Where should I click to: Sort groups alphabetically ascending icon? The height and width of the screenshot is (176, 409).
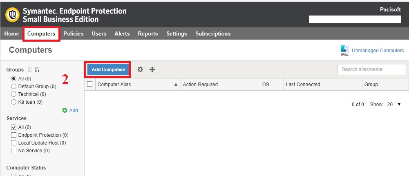coord(30,69)
